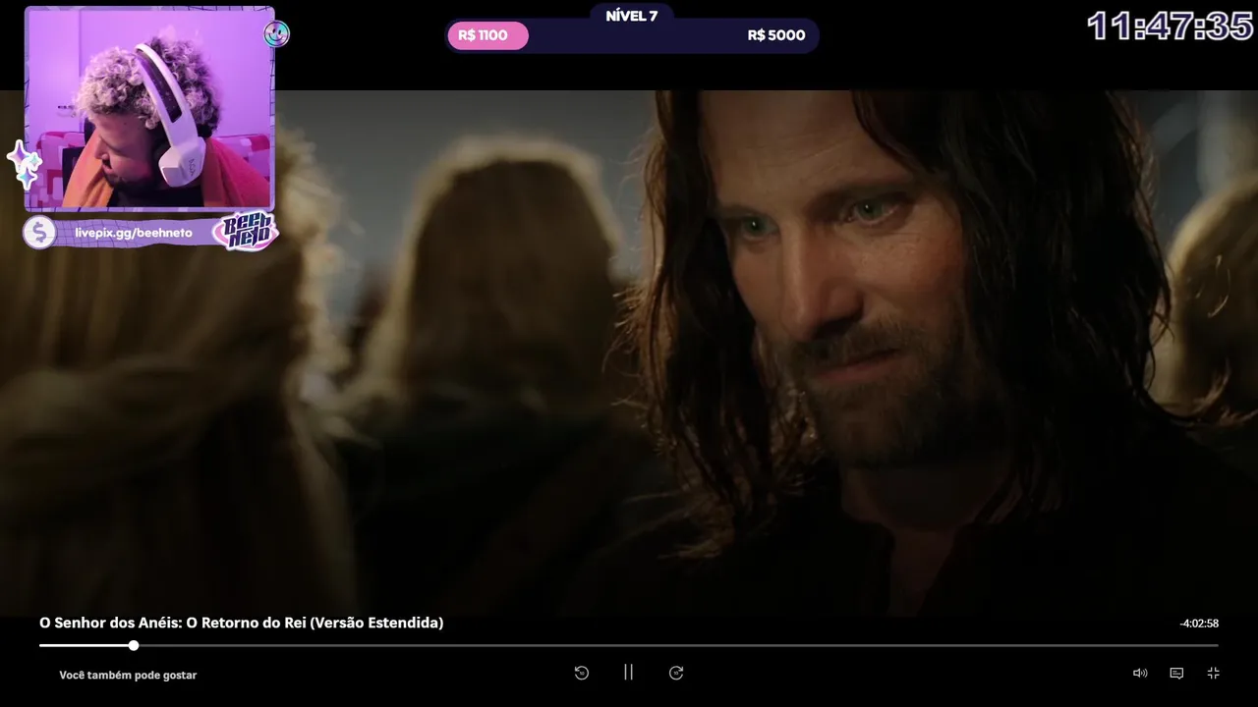Click the smiley emblem on webcam frame
Viewport: 1258px width, 707px height.
click(x=276, y=33)
